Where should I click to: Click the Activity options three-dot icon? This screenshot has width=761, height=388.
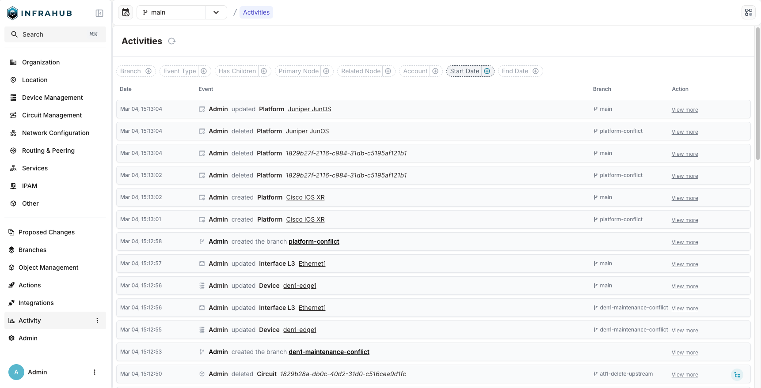pyautogui.click(x=97, y=320)
